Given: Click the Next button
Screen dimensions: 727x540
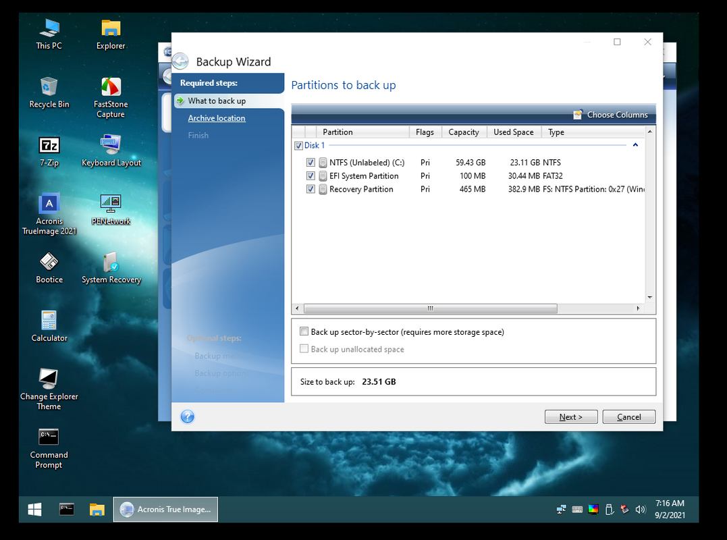Looking at the screenshot, I should coord(571,416).
